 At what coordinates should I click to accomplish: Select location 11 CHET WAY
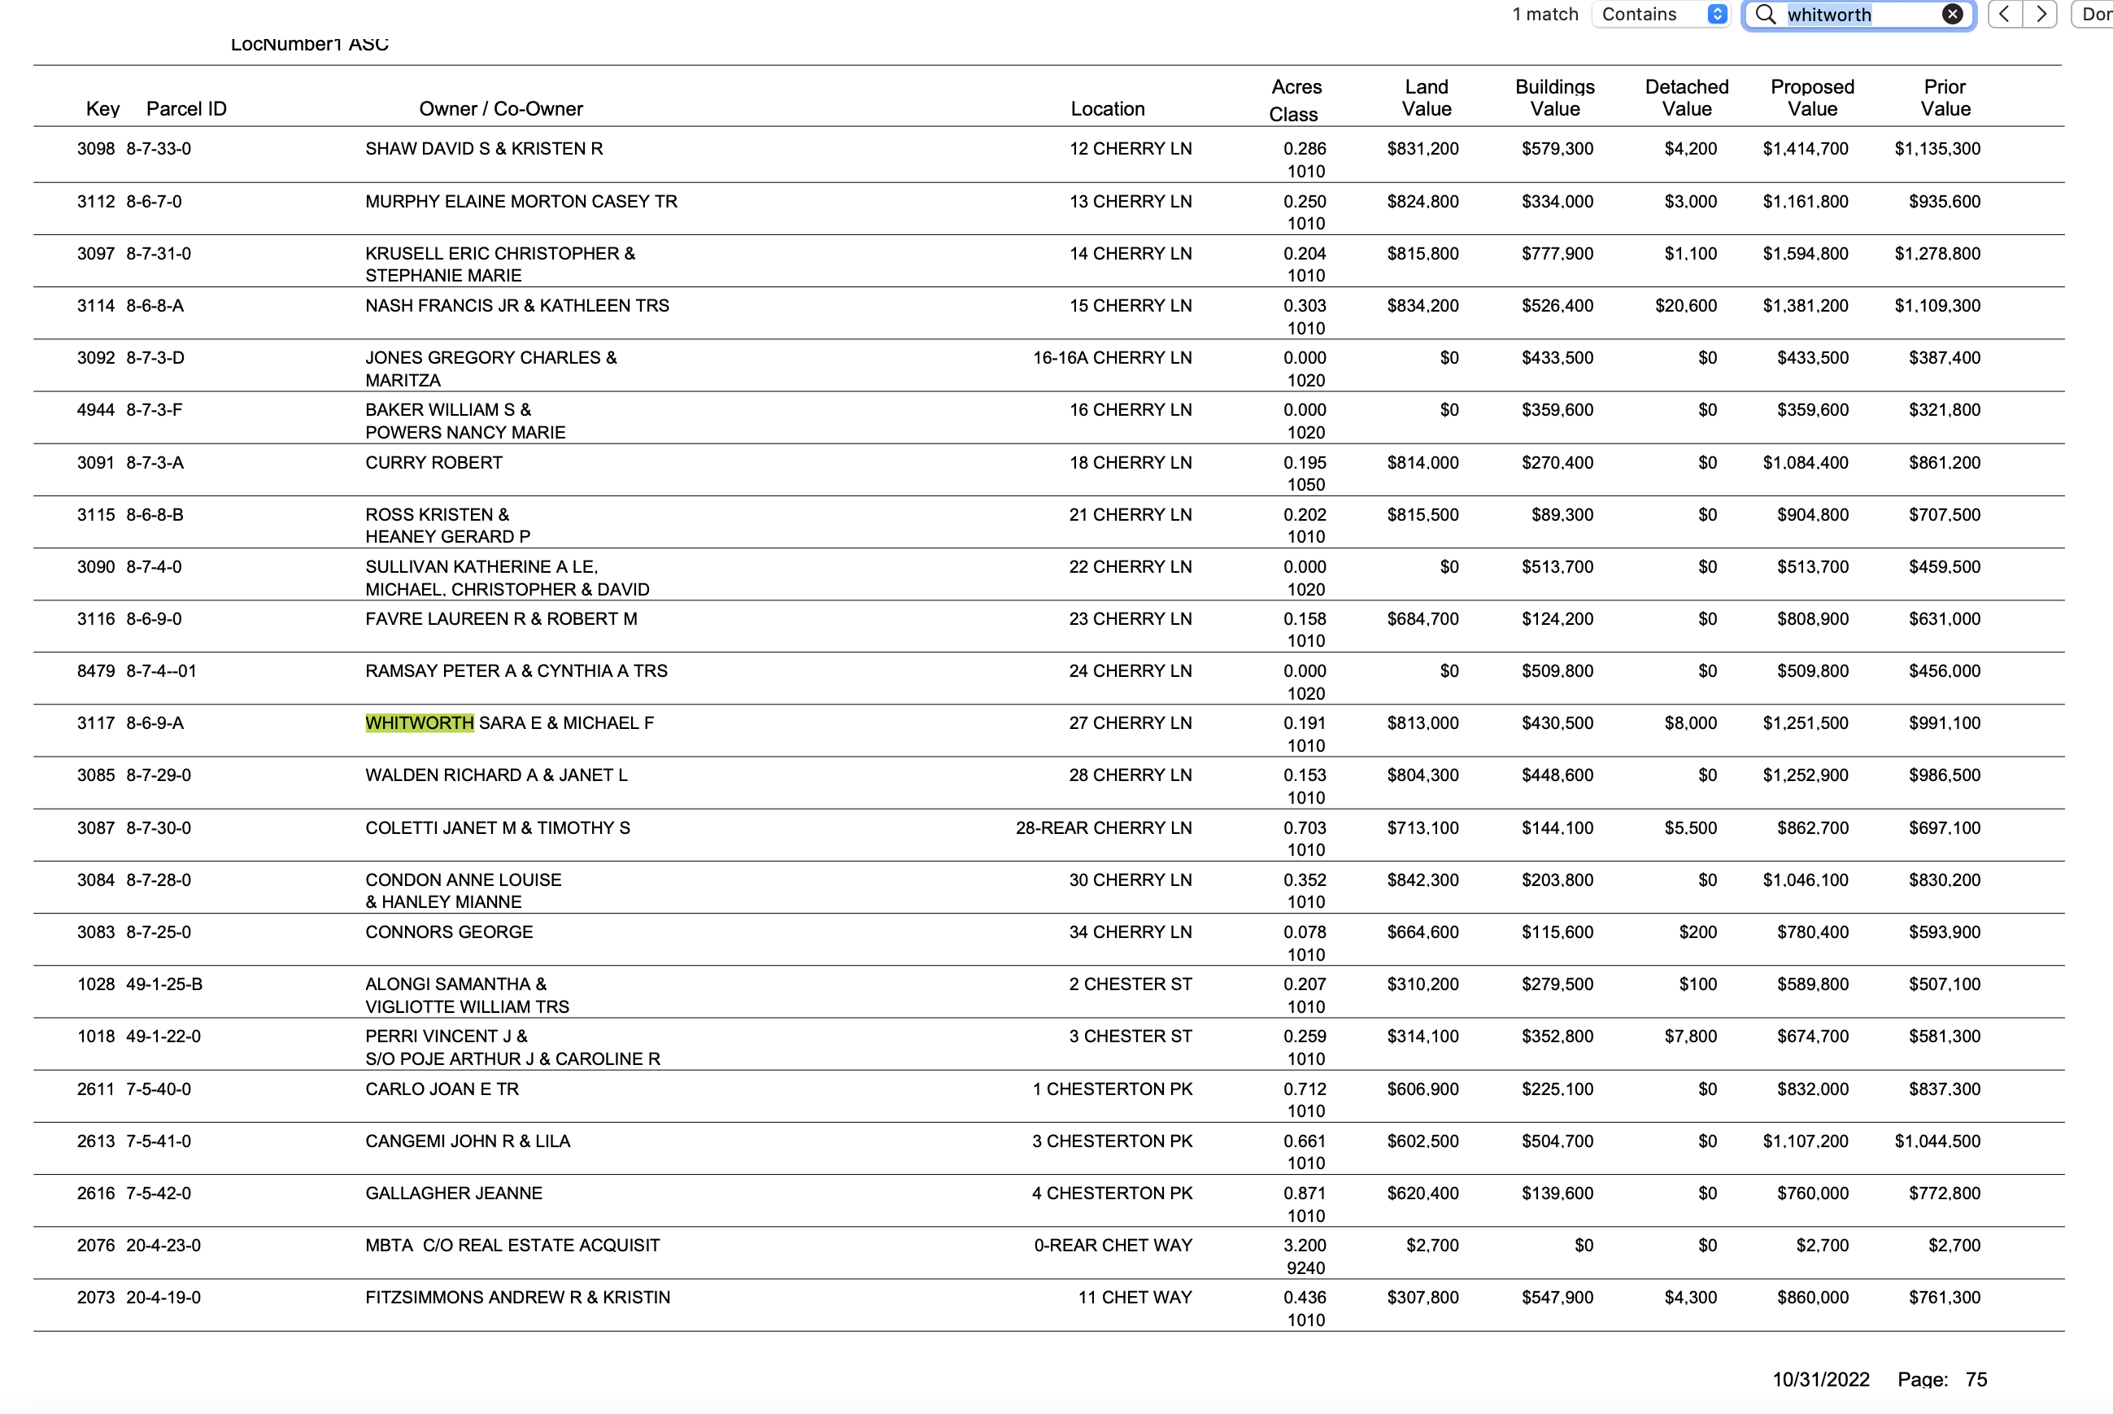1135,1298
